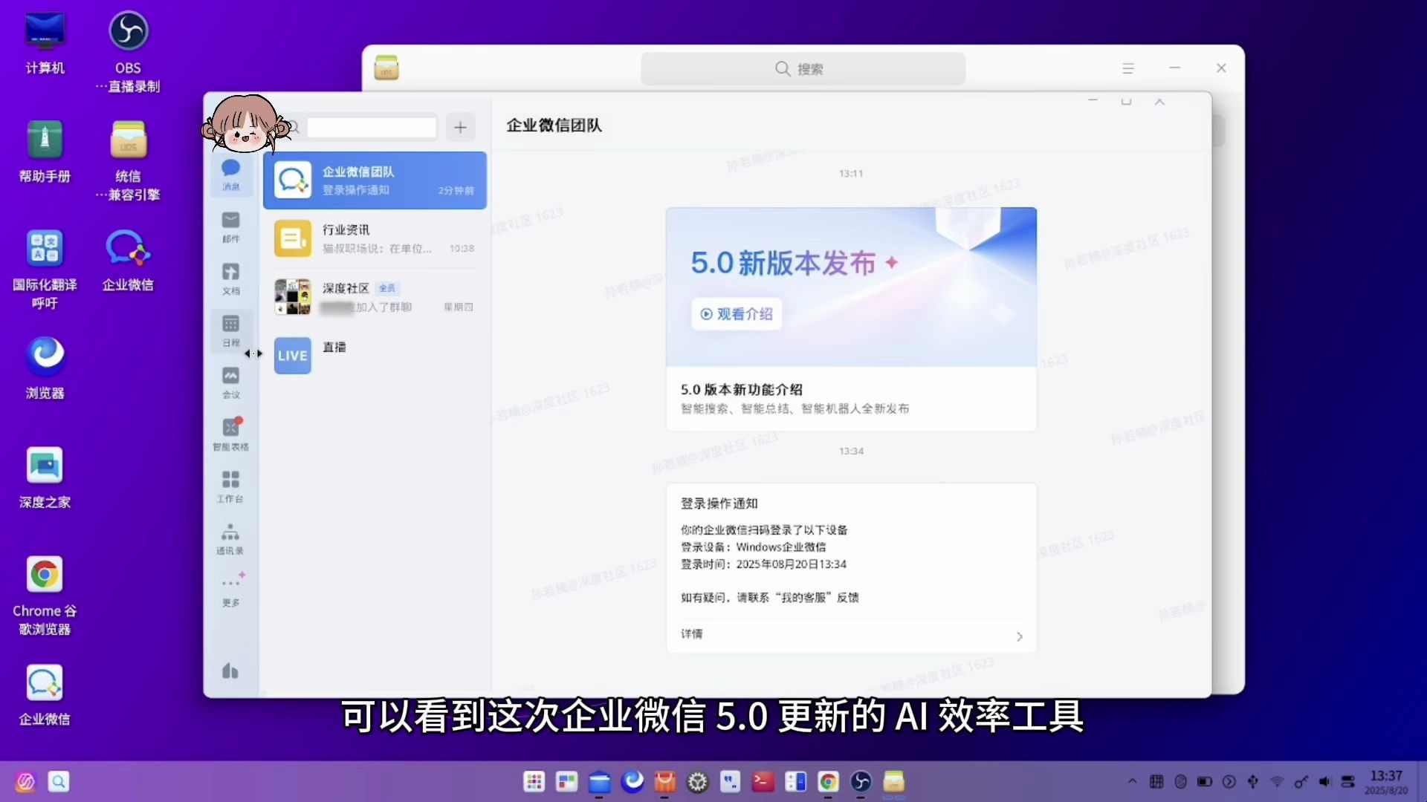Open the 工作台 (Workbench) sidebar icon
Image resolution: width=1427 pixels, height=802 pixels.
pos(231,487)
